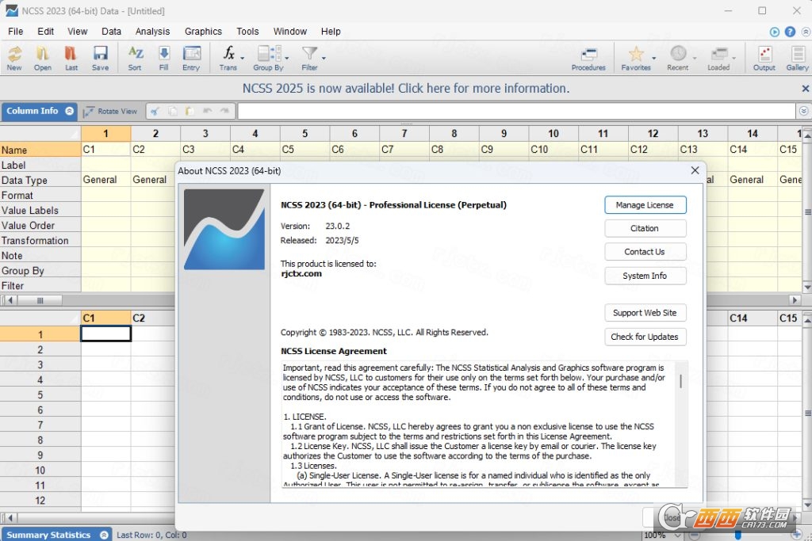Viewport: 812px width, 541px height.
Task: Open the Data Entry icon
Action: click(x=191, y=58)
